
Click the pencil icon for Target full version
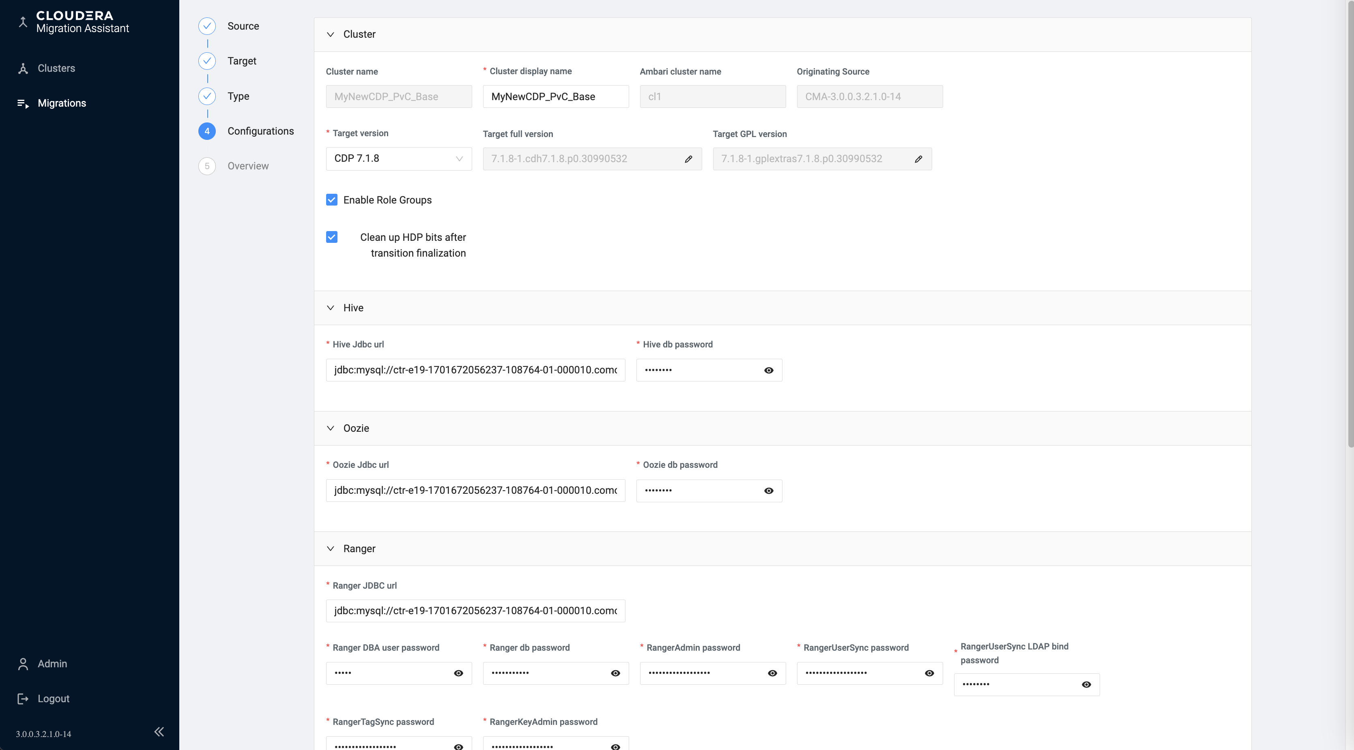pyautogui.click(x=688, y=159)
